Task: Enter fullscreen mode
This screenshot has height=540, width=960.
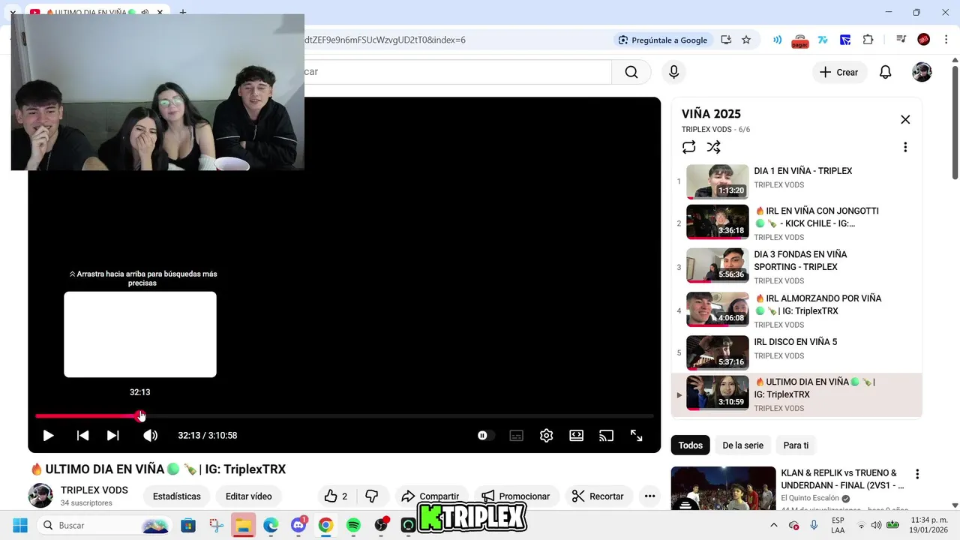Action: pos(636,436)
